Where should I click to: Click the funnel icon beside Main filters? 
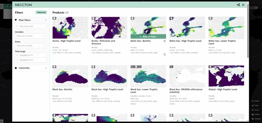tap(16, 20)
